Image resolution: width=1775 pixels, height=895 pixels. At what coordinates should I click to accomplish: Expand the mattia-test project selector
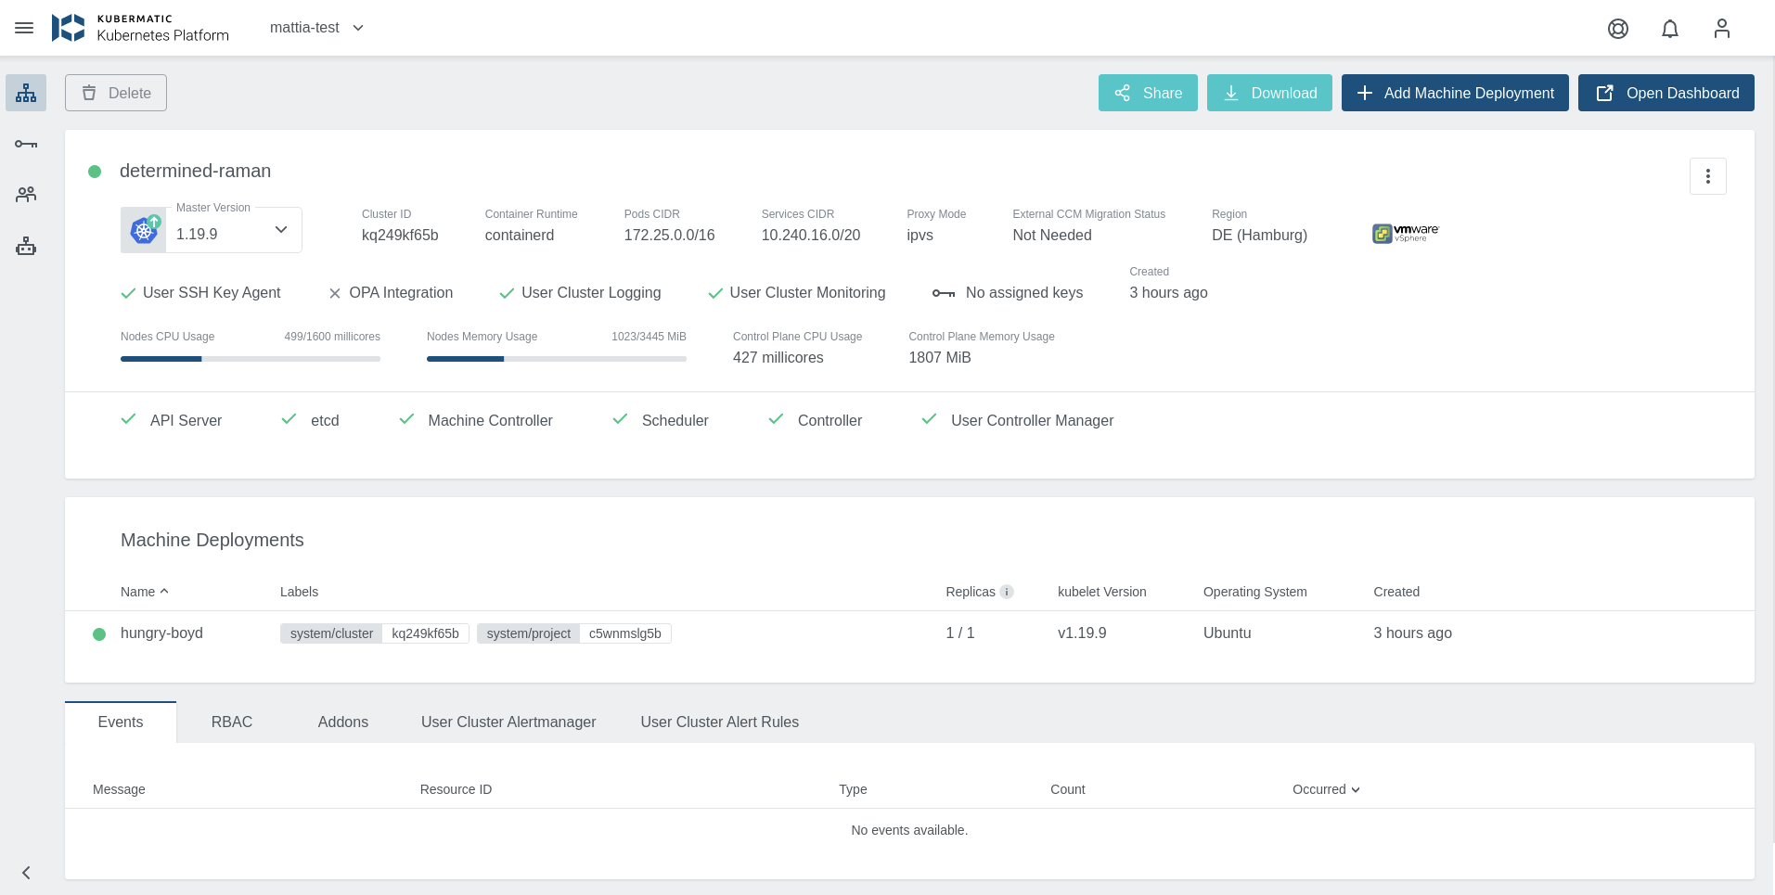pyautogui.click(x=316, y=28)
